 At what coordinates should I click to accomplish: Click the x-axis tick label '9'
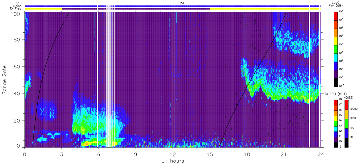point(136,154)
